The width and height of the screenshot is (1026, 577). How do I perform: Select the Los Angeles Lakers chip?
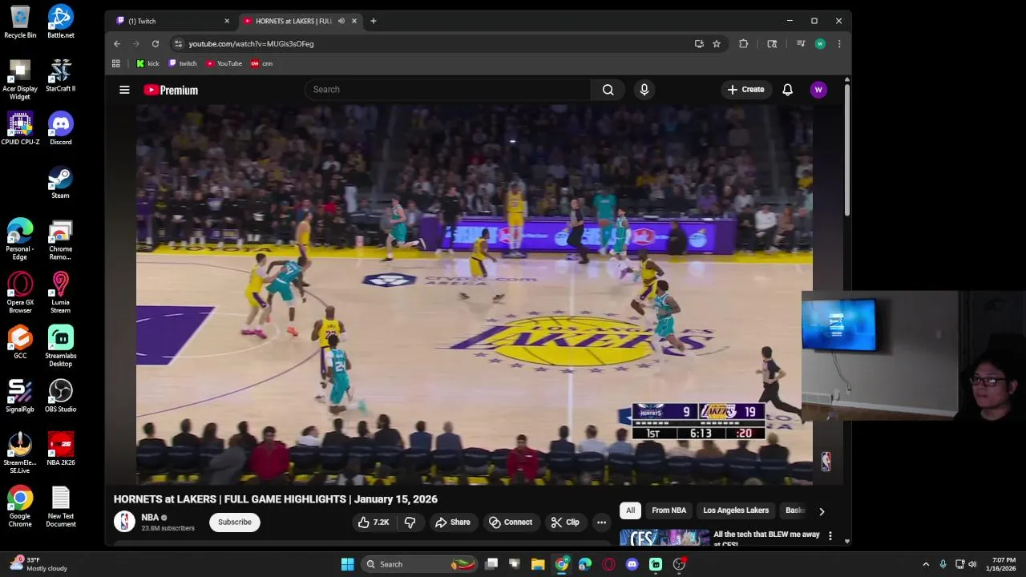coord(736,510)
